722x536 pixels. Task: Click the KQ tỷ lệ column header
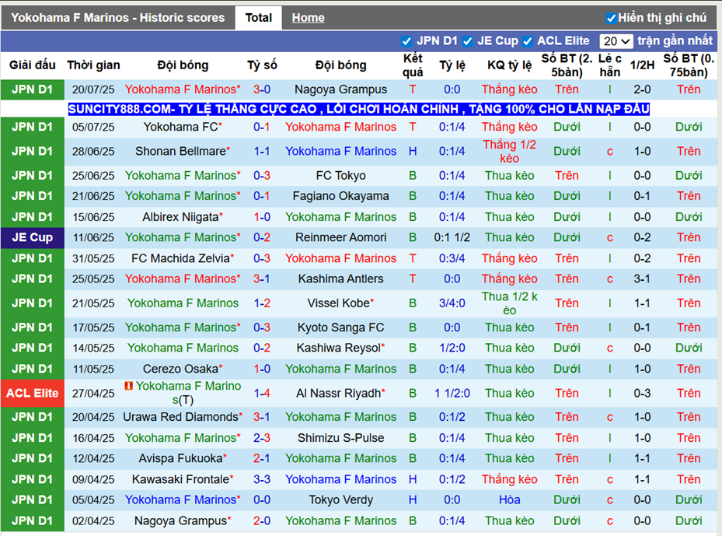tap(509, 65)
